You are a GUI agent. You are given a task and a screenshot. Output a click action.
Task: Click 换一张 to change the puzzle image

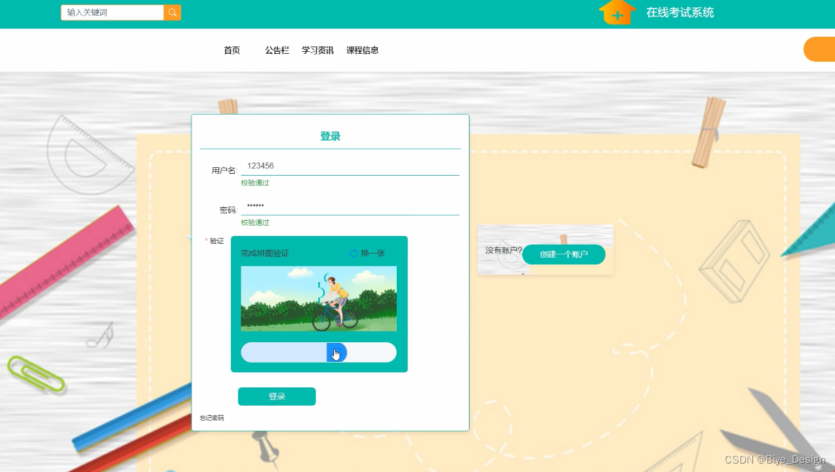point(373,254)
